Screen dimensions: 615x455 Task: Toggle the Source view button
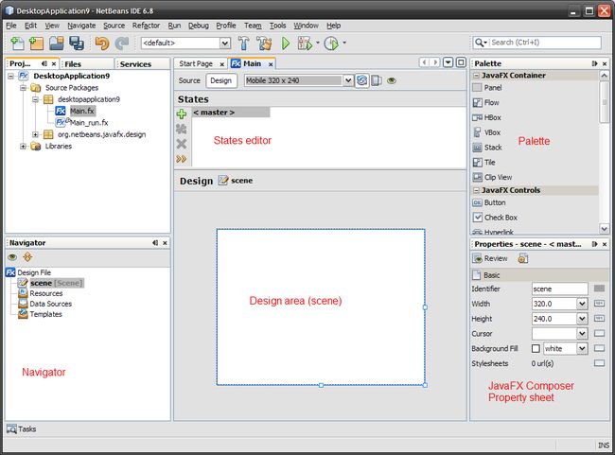point(189,80)
